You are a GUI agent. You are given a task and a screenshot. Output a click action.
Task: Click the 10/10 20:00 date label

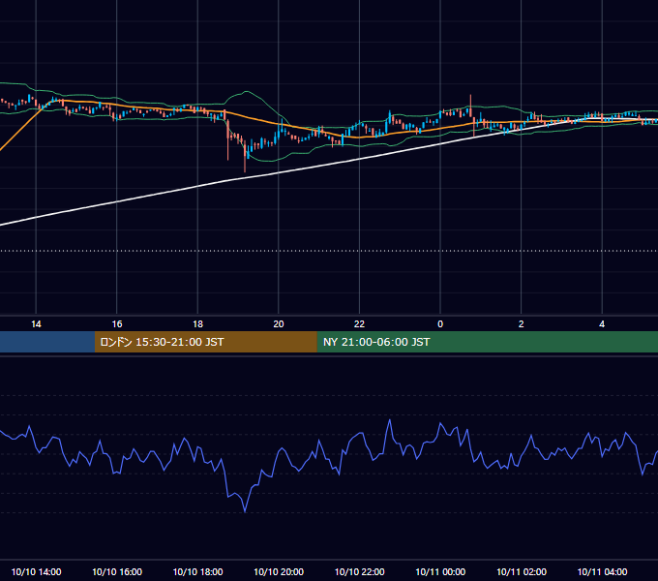(x=279, y=571)
